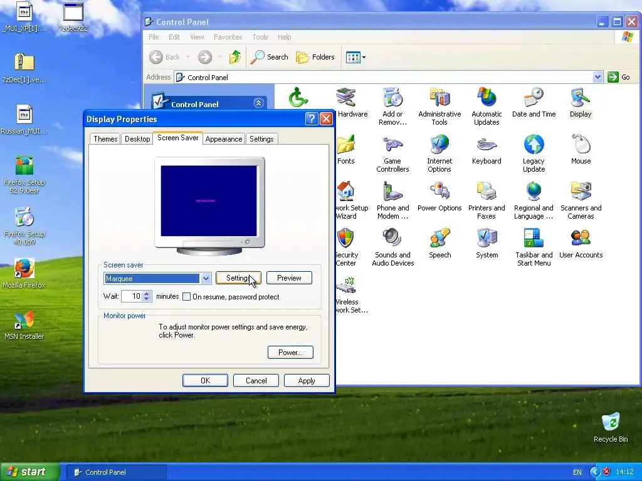Open Phone and Modem Options icon
The height and width of the screenshot is (481, 642).
[x=392, y=200]
